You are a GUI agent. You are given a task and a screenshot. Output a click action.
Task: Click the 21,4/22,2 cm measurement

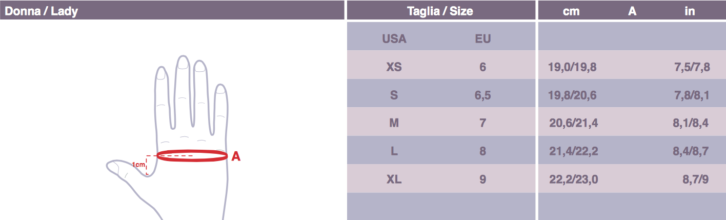(x=572, y=151)
